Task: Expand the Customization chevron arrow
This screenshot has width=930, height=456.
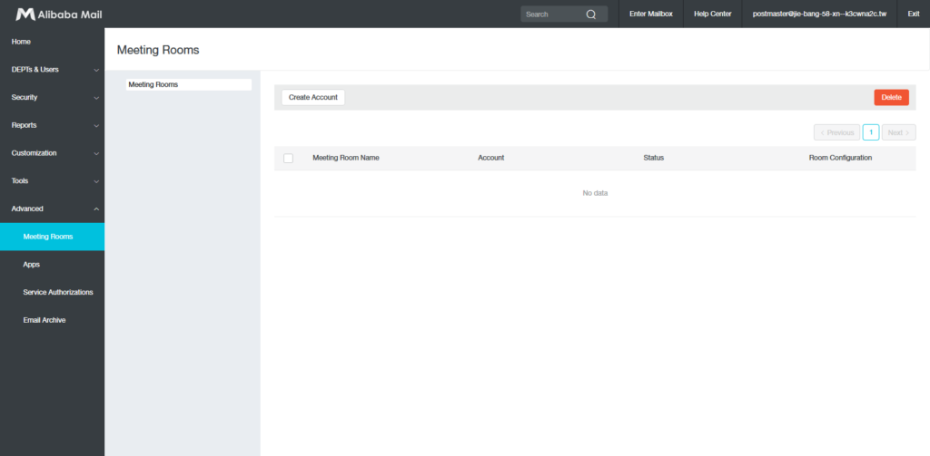Action: pyautogui.click(x=96, y=153)
